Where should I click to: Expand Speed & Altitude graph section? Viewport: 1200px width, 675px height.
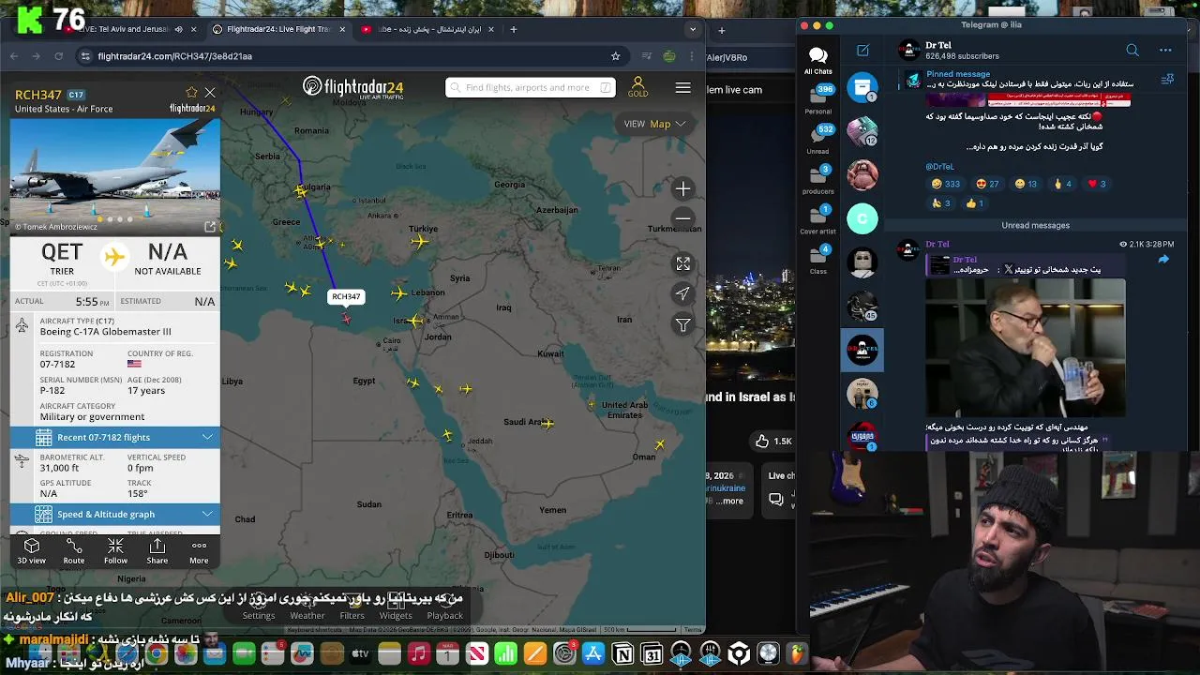click(115, 514)
